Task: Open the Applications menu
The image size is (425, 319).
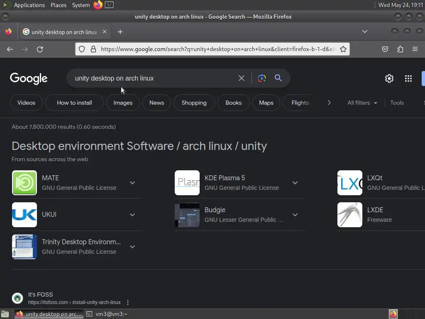Action: coord(29,5)
